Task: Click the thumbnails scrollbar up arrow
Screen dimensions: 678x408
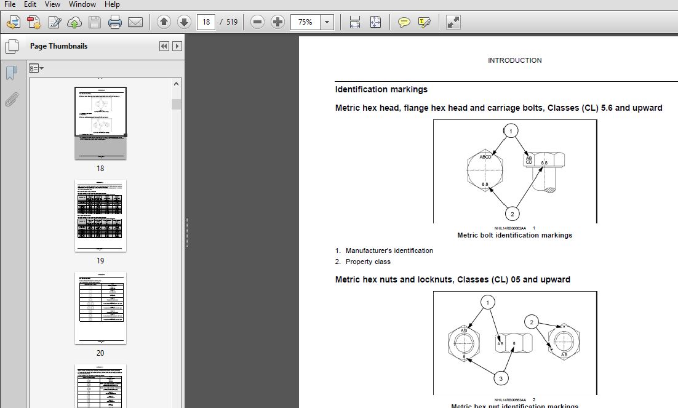Action: (x=176, y=84)
